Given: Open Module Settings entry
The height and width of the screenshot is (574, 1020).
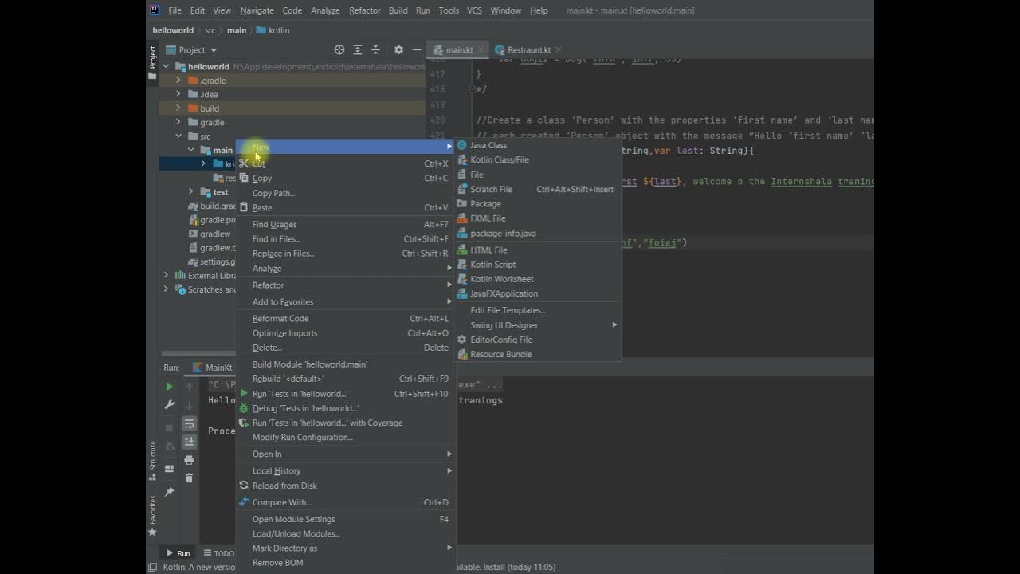Looking at the screenshot, I should pyautogui.click(x=345, y=519).
